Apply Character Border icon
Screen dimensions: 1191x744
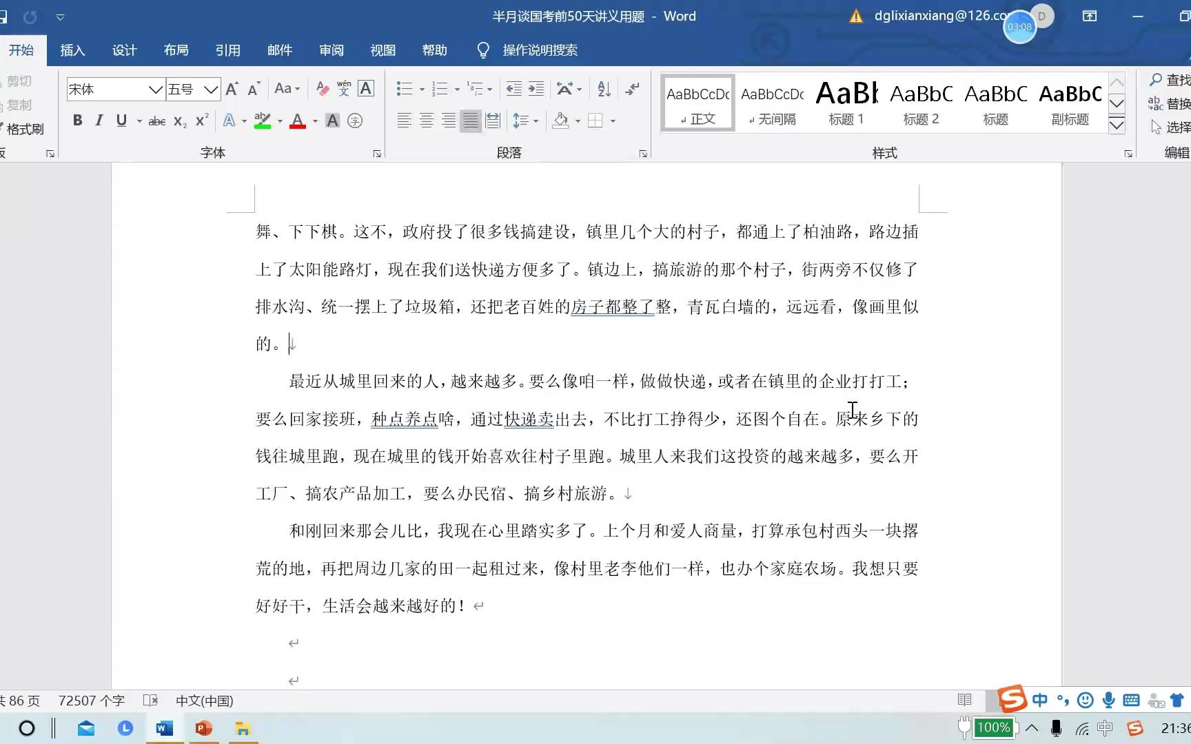(366, 88)
